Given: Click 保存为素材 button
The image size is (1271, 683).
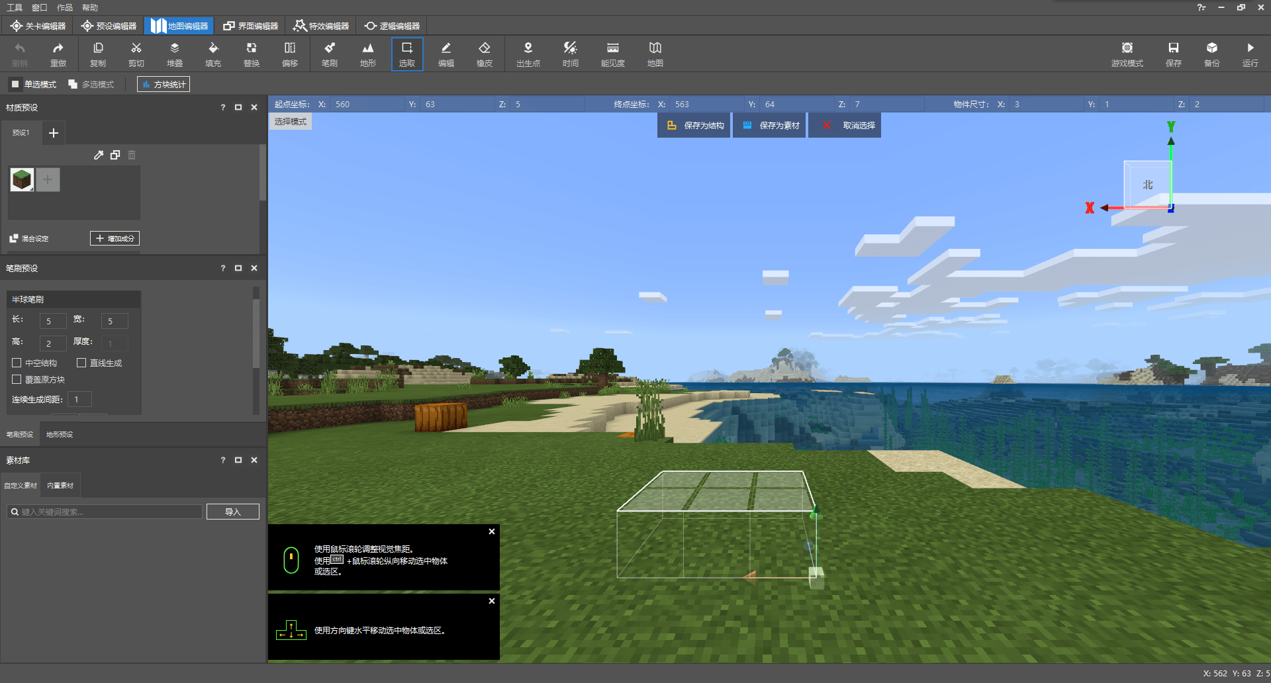Looking at the screenshot, I should (769, 125).
